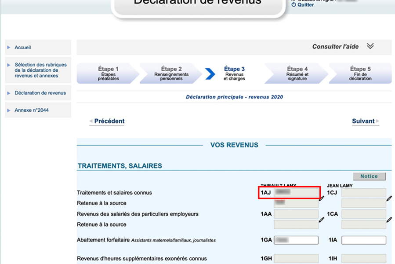Click the arrow icon beside Annexe n°2044
395x264 pixels.
click(7, 110)
